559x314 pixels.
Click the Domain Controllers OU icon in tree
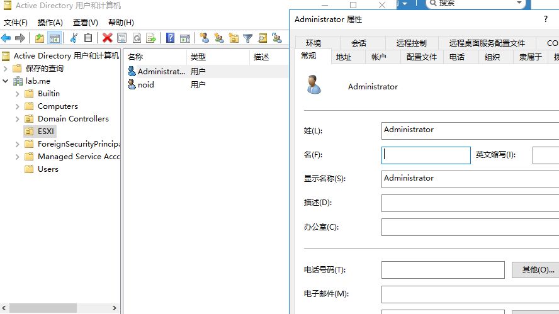pos(29,119)
